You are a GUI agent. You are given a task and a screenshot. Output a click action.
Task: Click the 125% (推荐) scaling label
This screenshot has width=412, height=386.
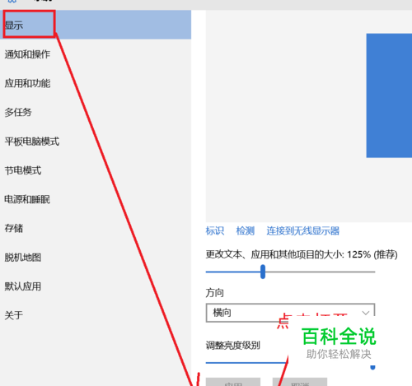(372, 254)
